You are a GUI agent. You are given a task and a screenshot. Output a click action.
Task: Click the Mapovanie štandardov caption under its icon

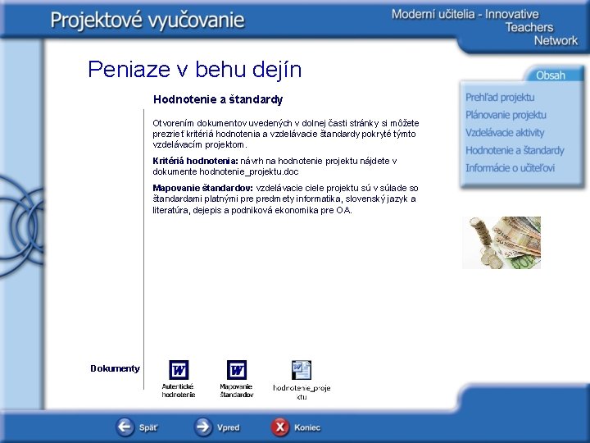click(237, 390)
